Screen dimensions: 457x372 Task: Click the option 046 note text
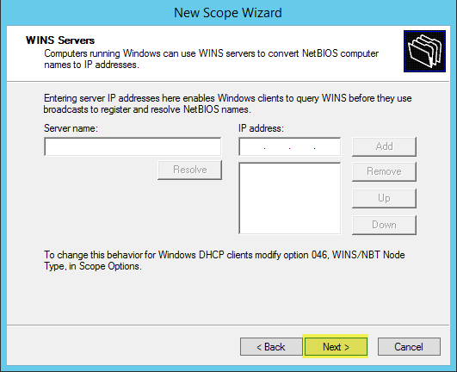[224, 260]
